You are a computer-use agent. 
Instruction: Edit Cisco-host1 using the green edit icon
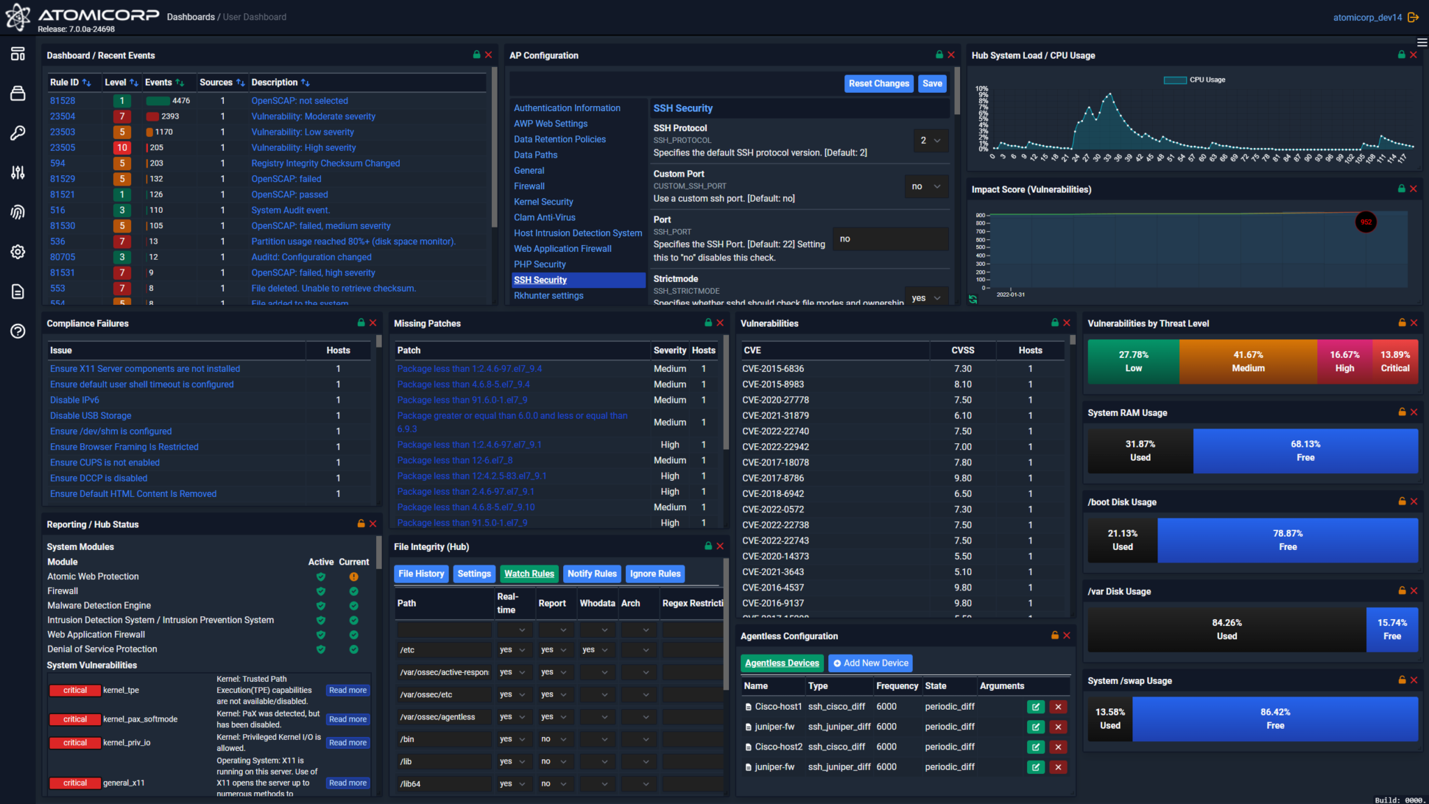1035,706
